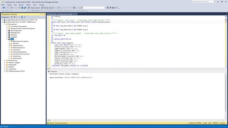
Task: Click the copy icon in the toolbar
Action: 59,8
